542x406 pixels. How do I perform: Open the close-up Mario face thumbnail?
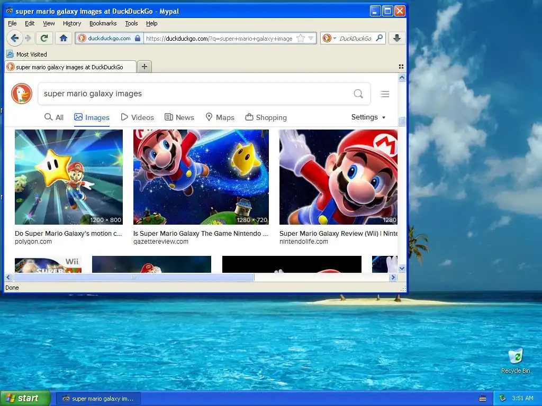point(338,177)
